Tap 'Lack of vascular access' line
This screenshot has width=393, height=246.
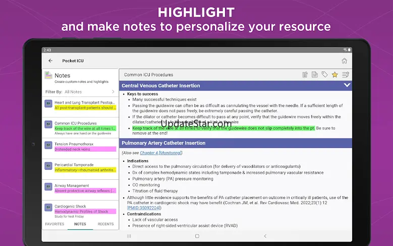155,220
